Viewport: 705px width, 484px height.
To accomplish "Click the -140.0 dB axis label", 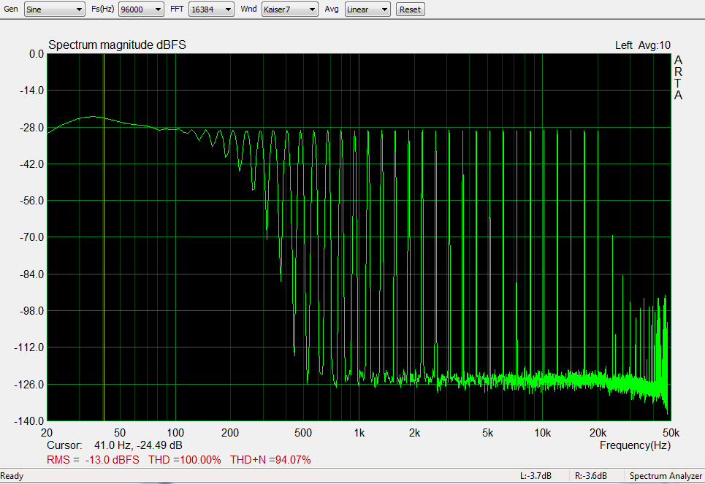I will tap(29, 421).
